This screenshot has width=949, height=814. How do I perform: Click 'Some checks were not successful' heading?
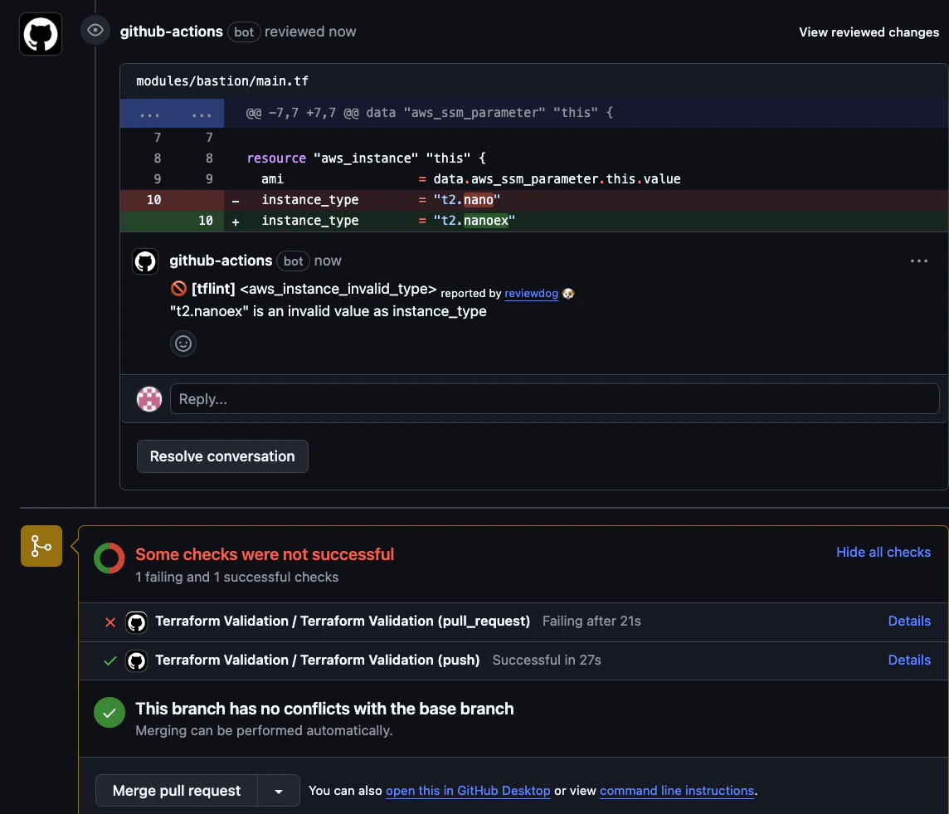[x=265, y=554]
